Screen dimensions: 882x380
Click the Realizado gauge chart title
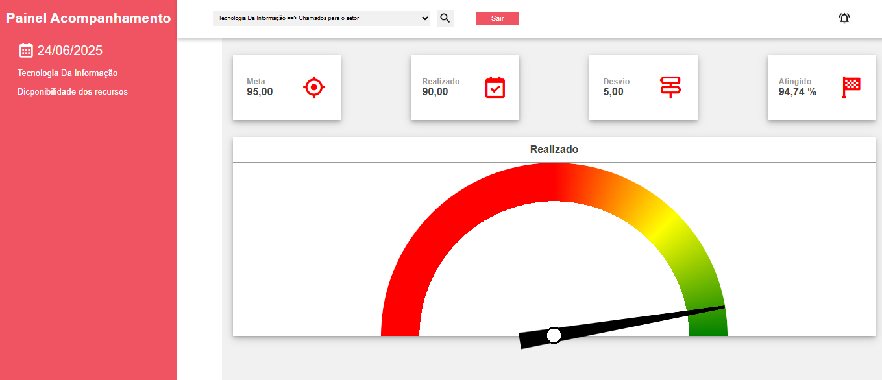(x=554, y=150)
